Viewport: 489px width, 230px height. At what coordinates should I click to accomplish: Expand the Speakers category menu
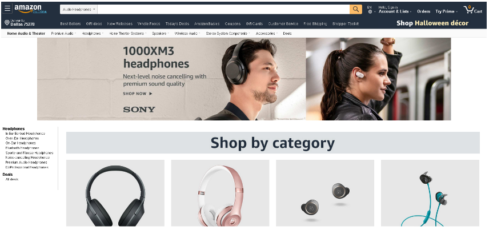point(161,33)
